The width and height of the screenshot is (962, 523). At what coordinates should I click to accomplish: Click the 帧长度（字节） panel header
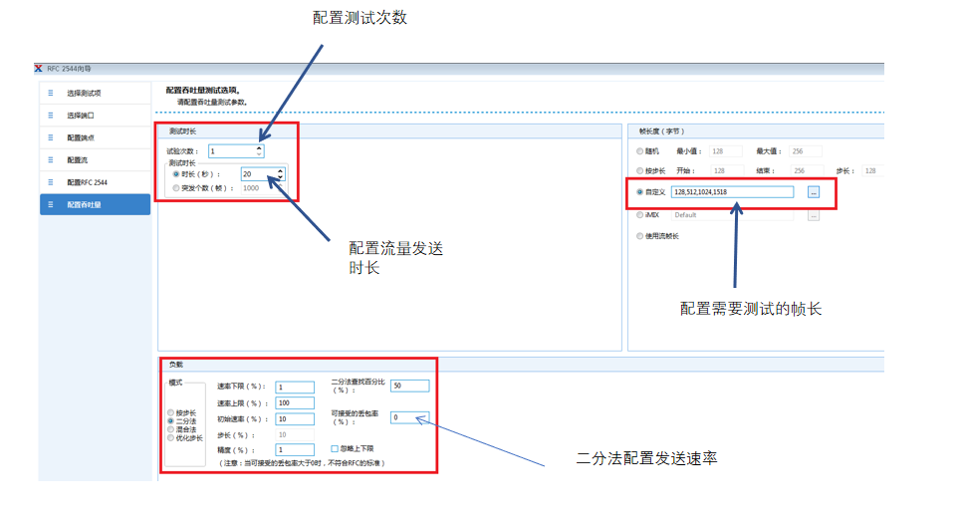coord(757,131)
